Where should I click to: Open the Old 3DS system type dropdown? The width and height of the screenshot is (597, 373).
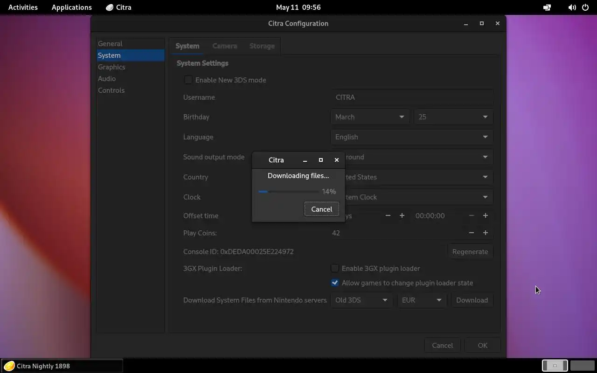pos(362,300)
